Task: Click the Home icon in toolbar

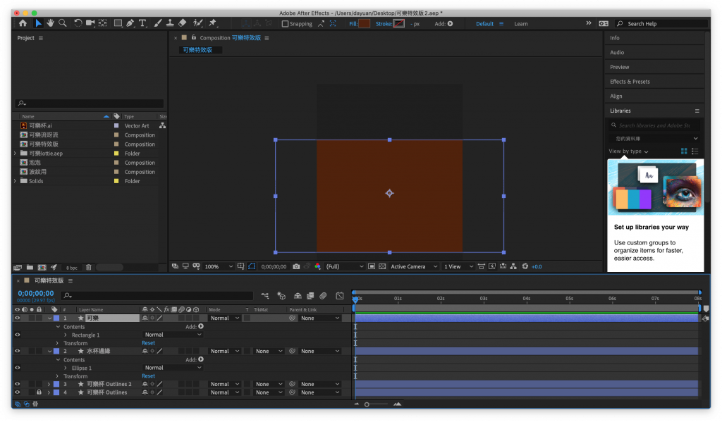Action: click(23, 23)
